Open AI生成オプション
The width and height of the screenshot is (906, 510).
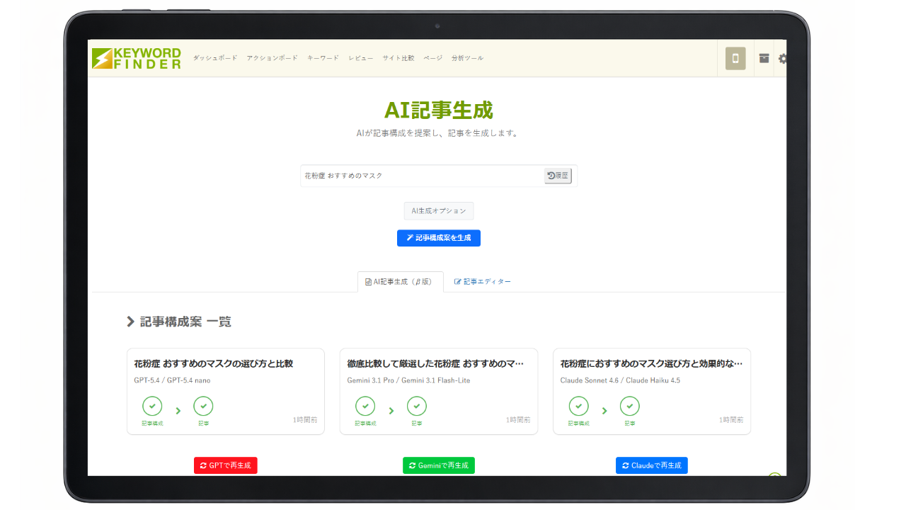(439, 211)
